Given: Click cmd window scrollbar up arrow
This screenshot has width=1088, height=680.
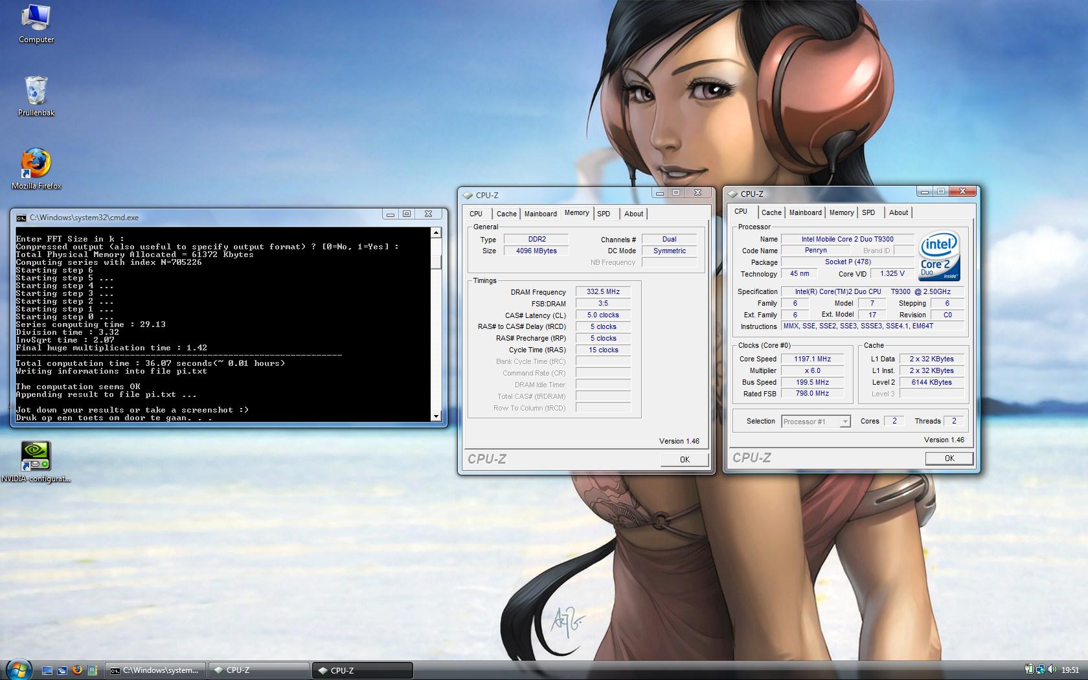Looking at the screenshot, I should coord(436,232).
